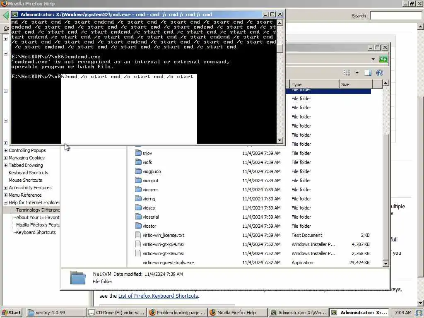
Task: Click the large NetKVM folder icon in details pane
Action: tap(77, 277)
